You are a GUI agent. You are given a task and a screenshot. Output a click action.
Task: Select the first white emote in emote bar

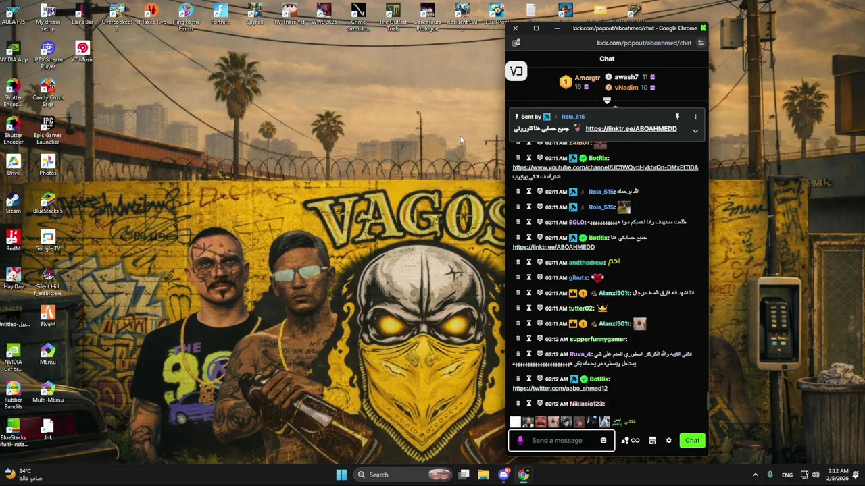tap(516, 422)
